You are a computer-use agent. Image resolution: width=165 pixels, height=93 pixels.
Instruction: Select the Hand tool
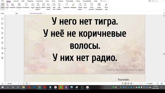pos(3,6)
